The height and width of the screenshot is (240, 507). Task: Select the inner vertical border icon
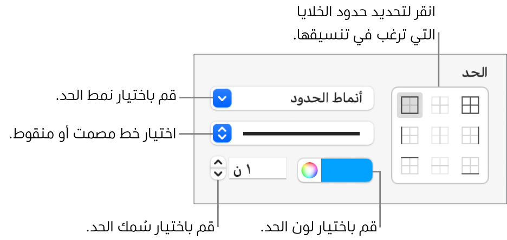[x=439, y=135]
